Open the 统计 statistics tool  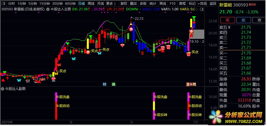point(153,3)
